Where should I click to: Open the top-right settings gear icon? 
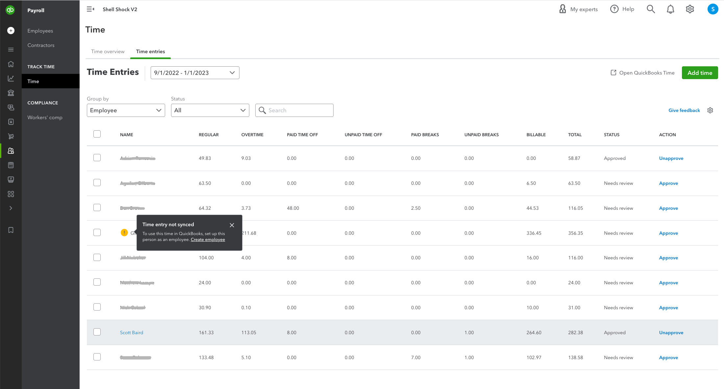click(690, 9)
